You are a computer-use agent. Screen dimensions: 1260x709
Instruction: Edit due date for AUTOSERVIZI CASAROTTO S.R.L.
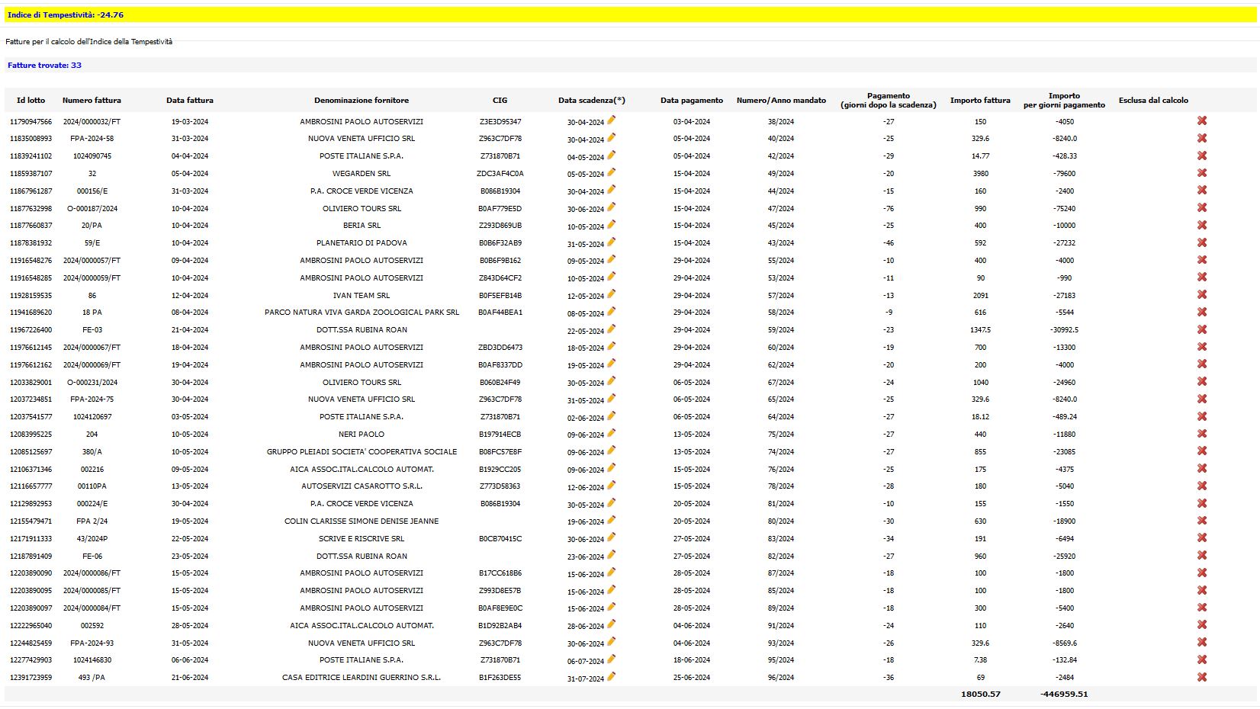611,485
